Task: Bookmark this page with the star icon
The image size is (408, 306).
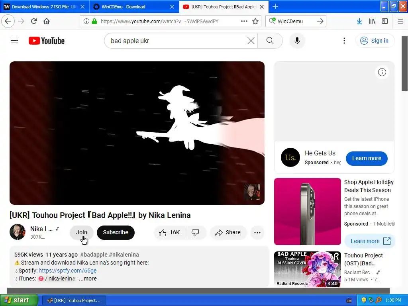Action: click(x=255, y=21)
